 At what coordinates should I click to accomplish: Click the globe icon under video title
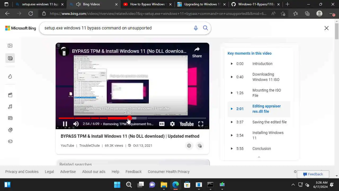coord(189,146)
